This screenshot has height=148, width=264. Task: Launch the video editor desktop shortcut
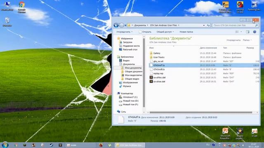tap(240, 134)
